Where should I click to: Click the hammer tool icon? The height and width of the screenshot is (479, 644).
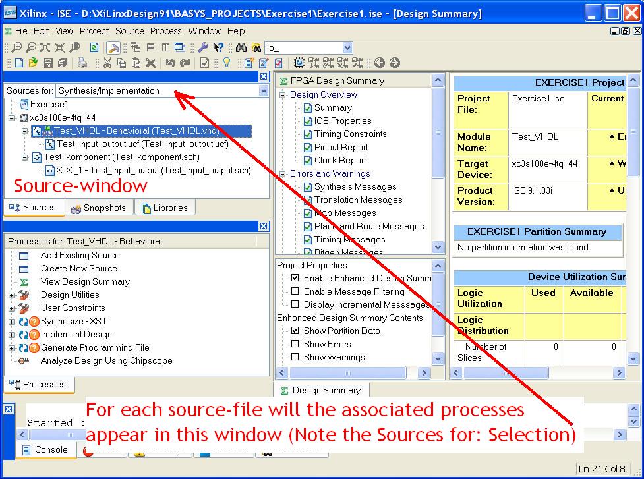pos(113,47)
